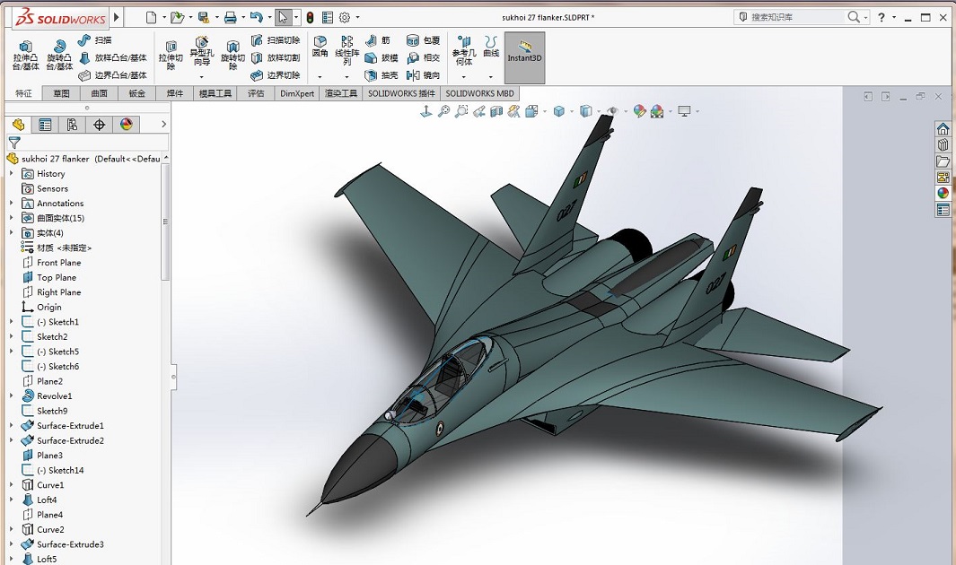This screenshot has height=565, width=956.
Task: Select the Boundary Cut (边界切除) tool
Action: [x=276, y=75]
